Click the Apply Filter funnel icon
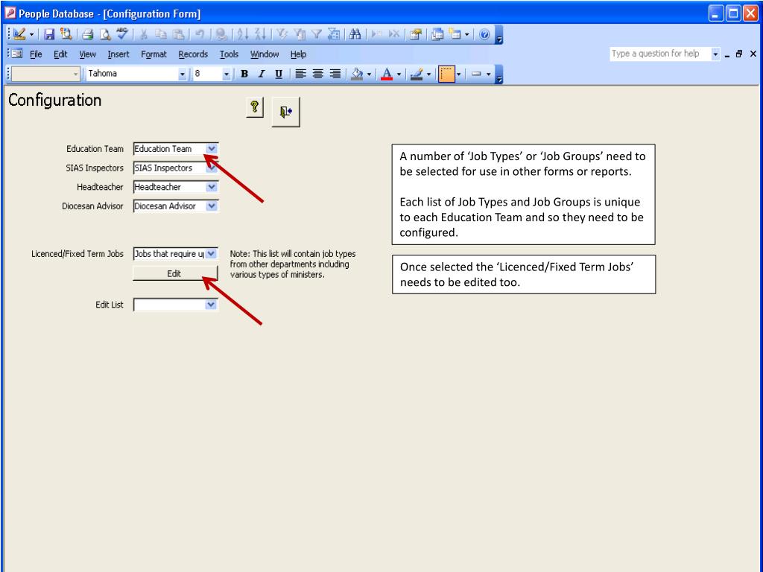The width and height of the screenshot is (763, 572). pyautogui.click(x=317, y=34)
